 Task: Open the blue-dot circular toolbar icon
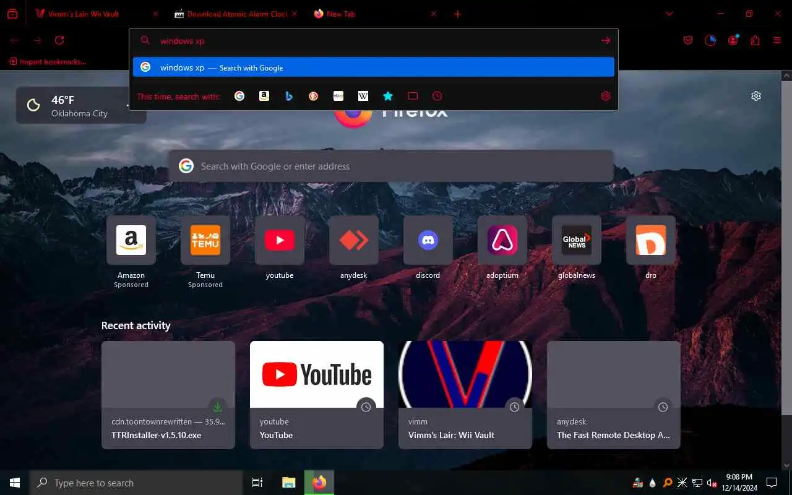(710, 40)
